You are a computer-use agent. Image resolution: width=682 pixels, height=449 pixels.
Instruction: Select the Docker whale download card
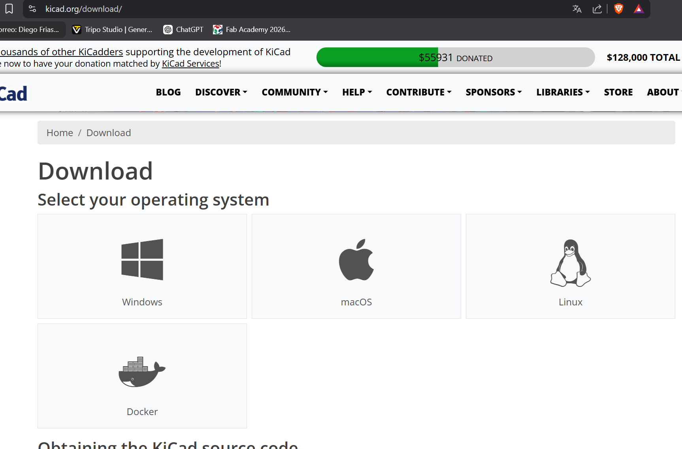pos(142,376)
